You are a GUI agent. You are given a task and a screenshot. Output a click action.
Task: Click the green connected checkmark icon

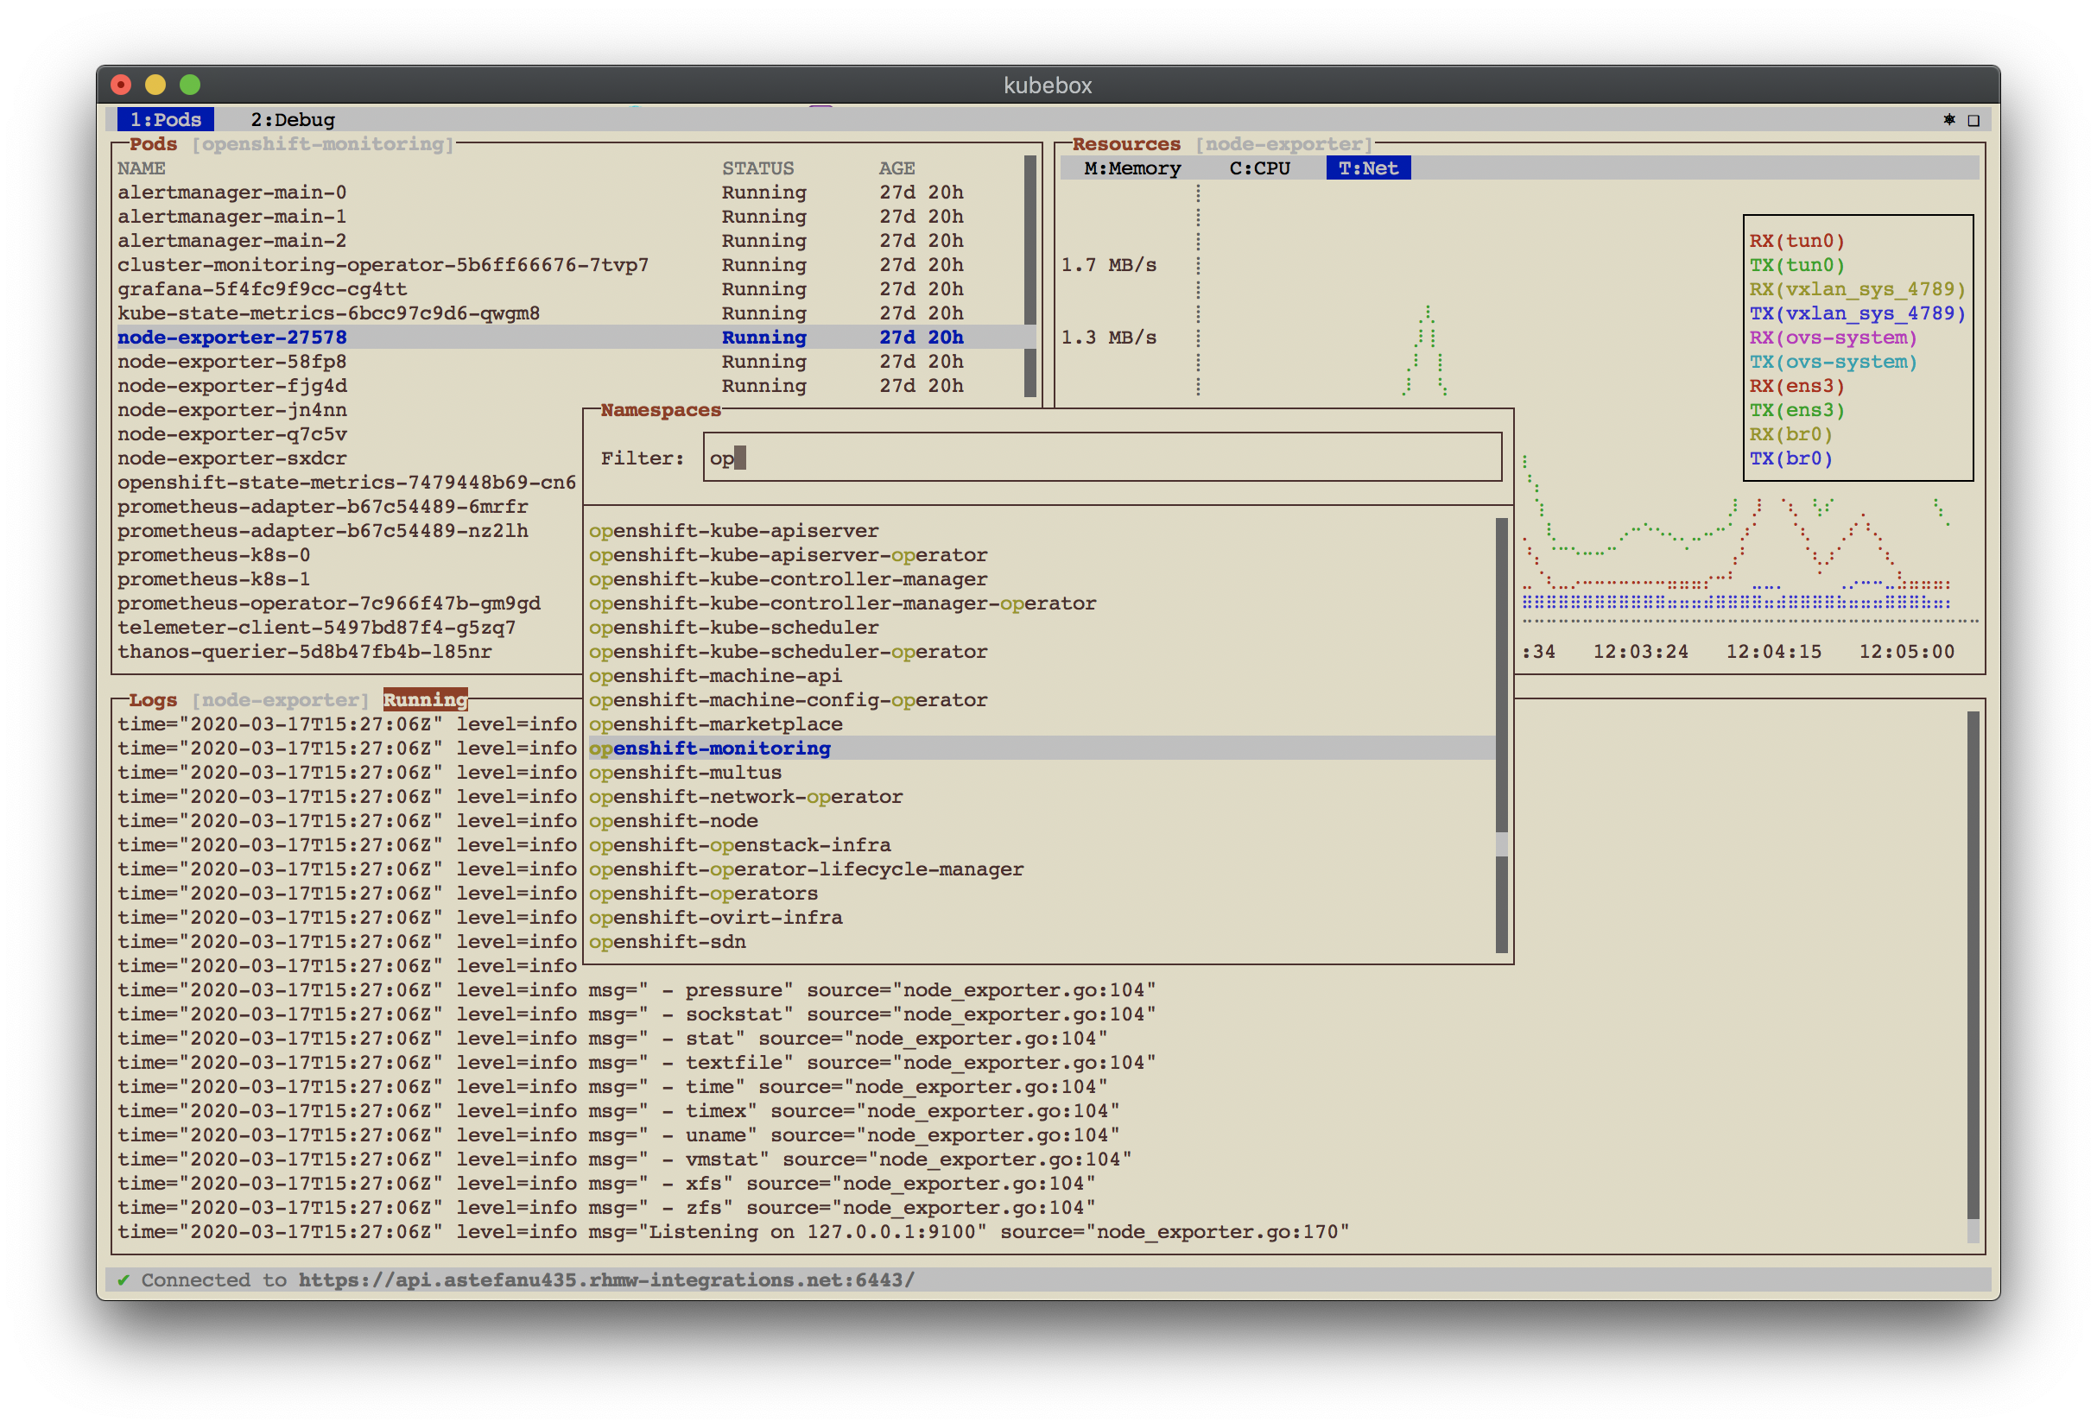coord(124,1280)
